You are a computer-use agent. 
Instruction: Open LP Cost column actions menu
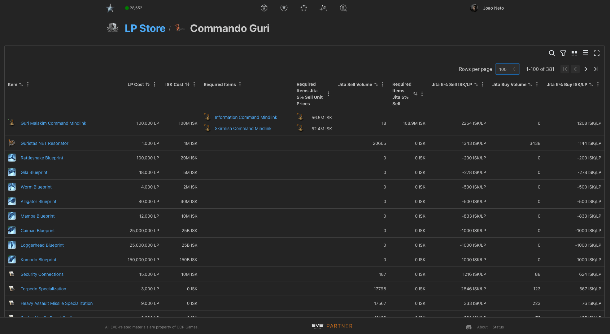tap(155, 84)
